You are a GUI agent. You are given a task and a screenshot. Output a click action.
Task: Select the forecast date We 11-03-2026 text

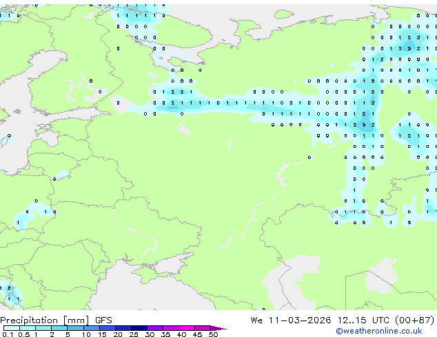291,320
